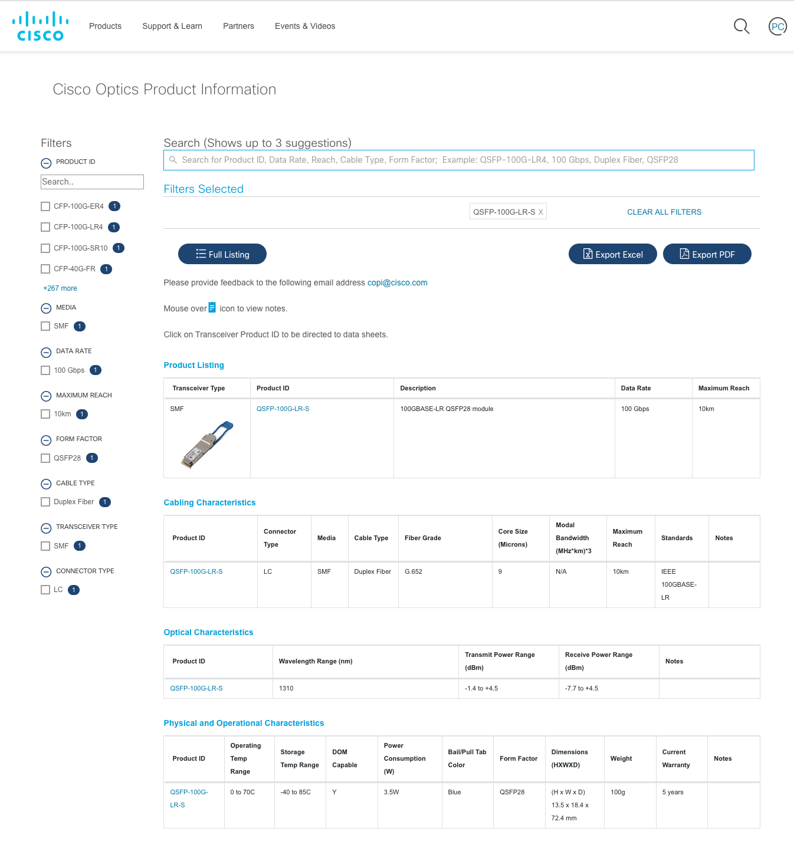Viewport: 794px width, 848px height.
Task: Click the Export Excel button
Action: 612,254
